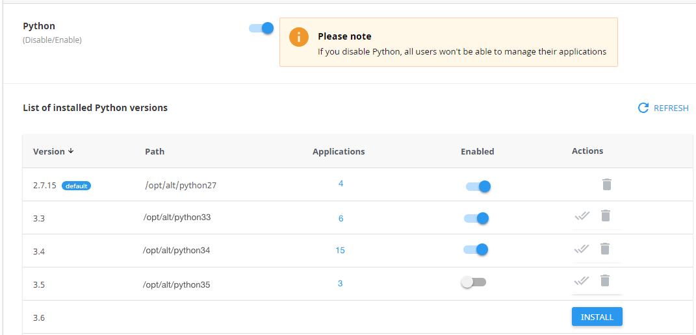
Task: Click the circular arrow Refresh icon
Action: 643,108
